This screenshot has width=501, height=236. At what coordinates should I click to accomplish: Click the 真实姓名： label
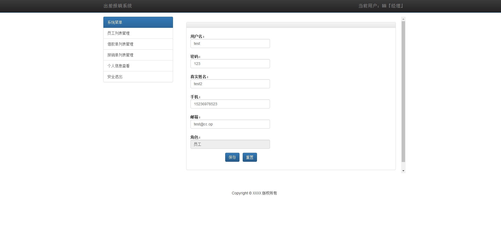point(199,77)
